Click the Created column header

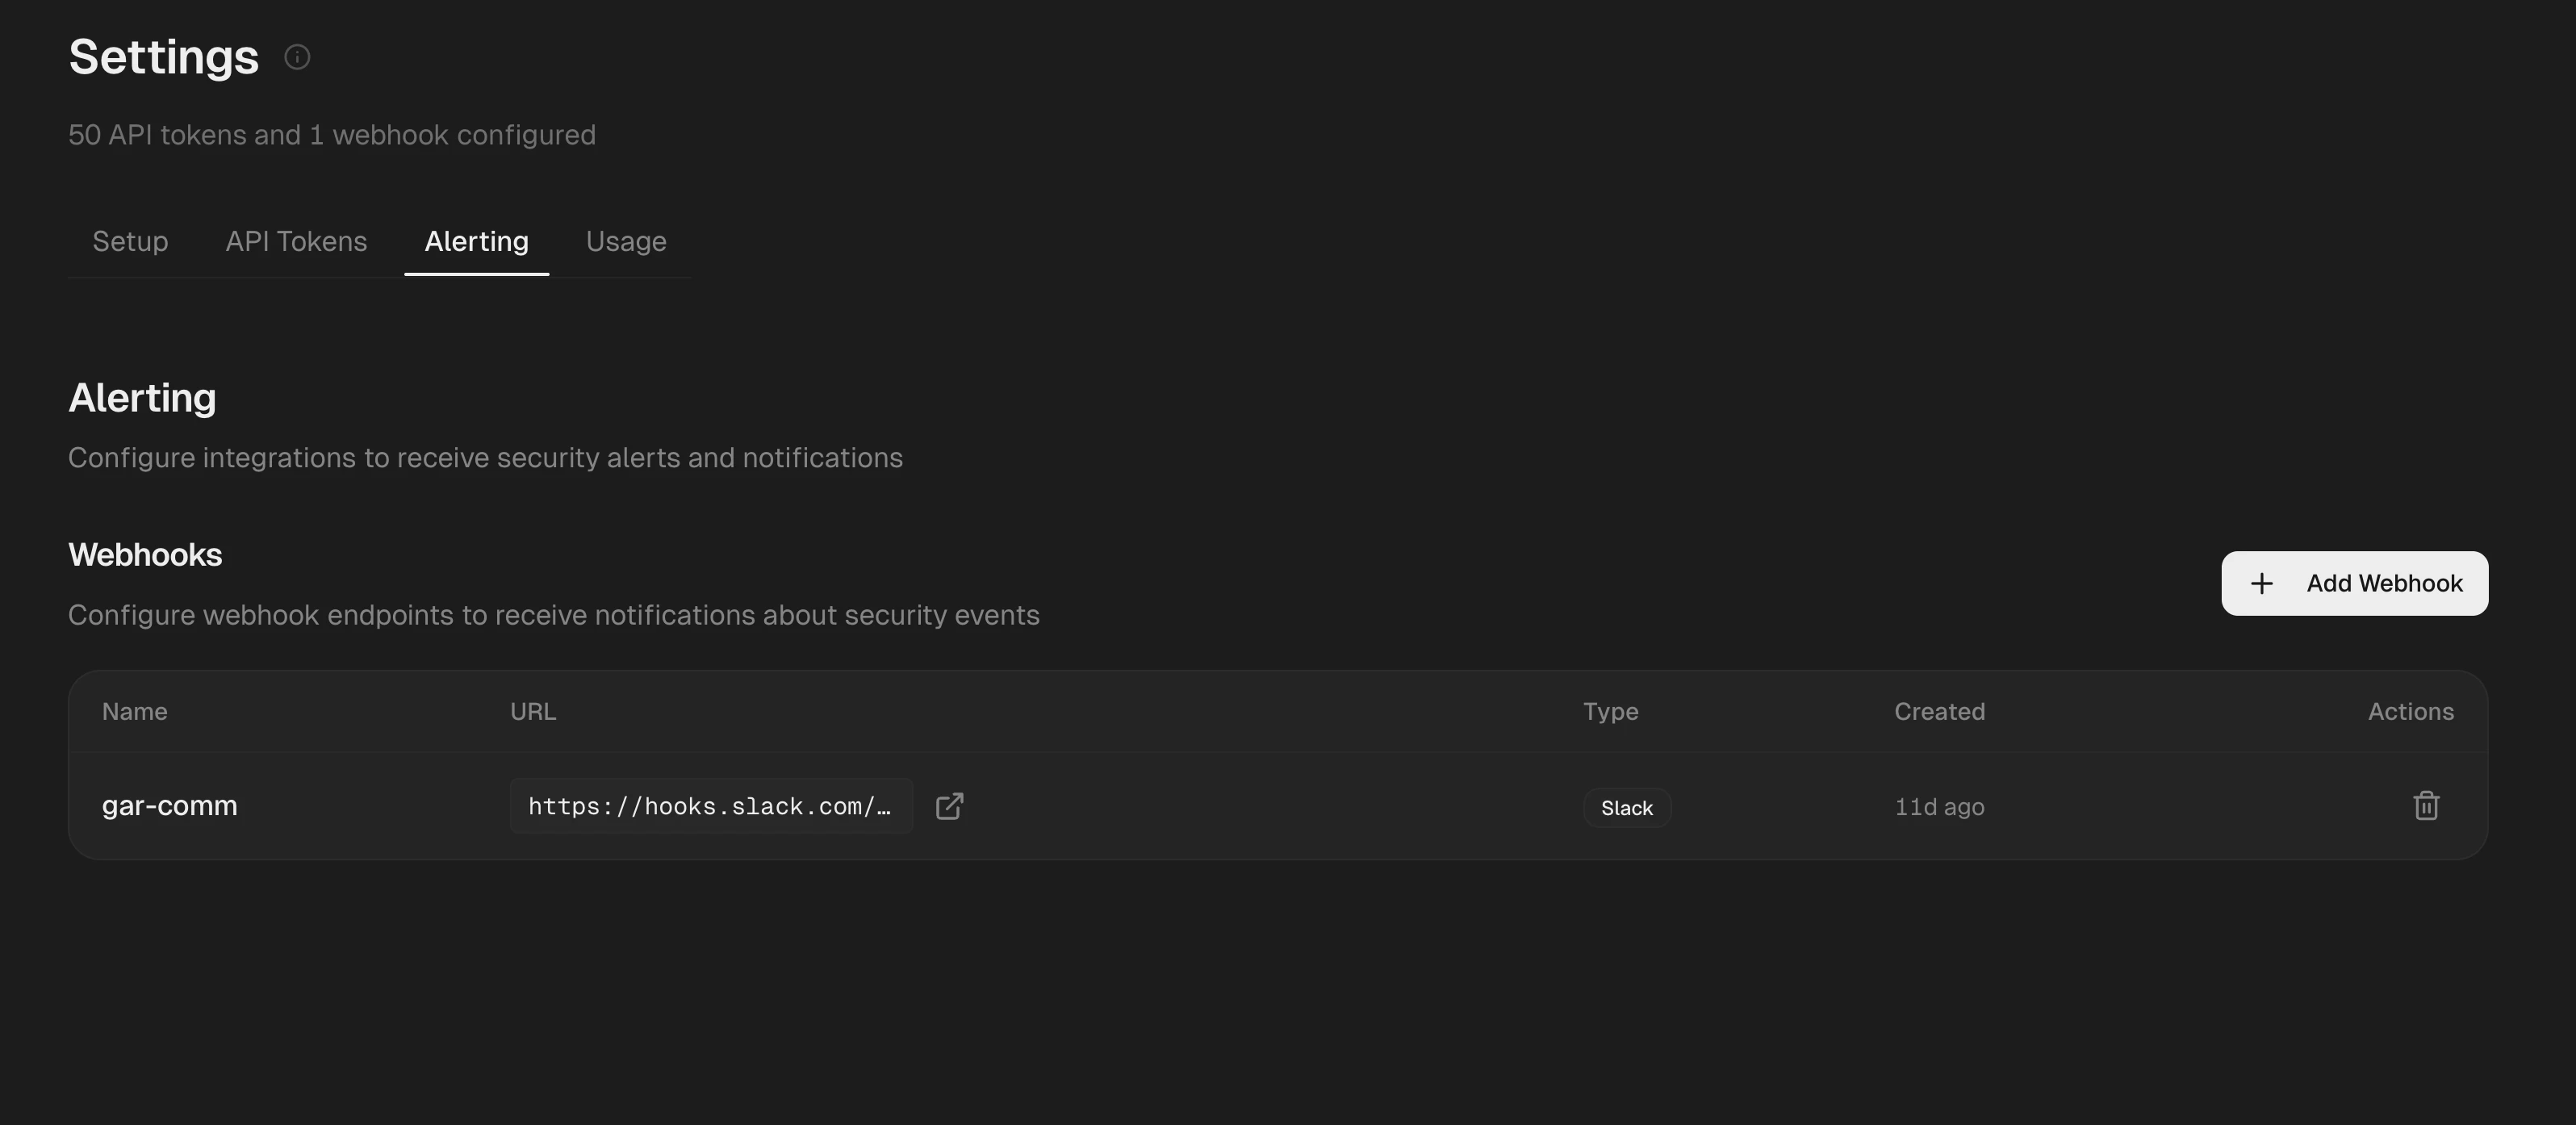click(1939, 711)
